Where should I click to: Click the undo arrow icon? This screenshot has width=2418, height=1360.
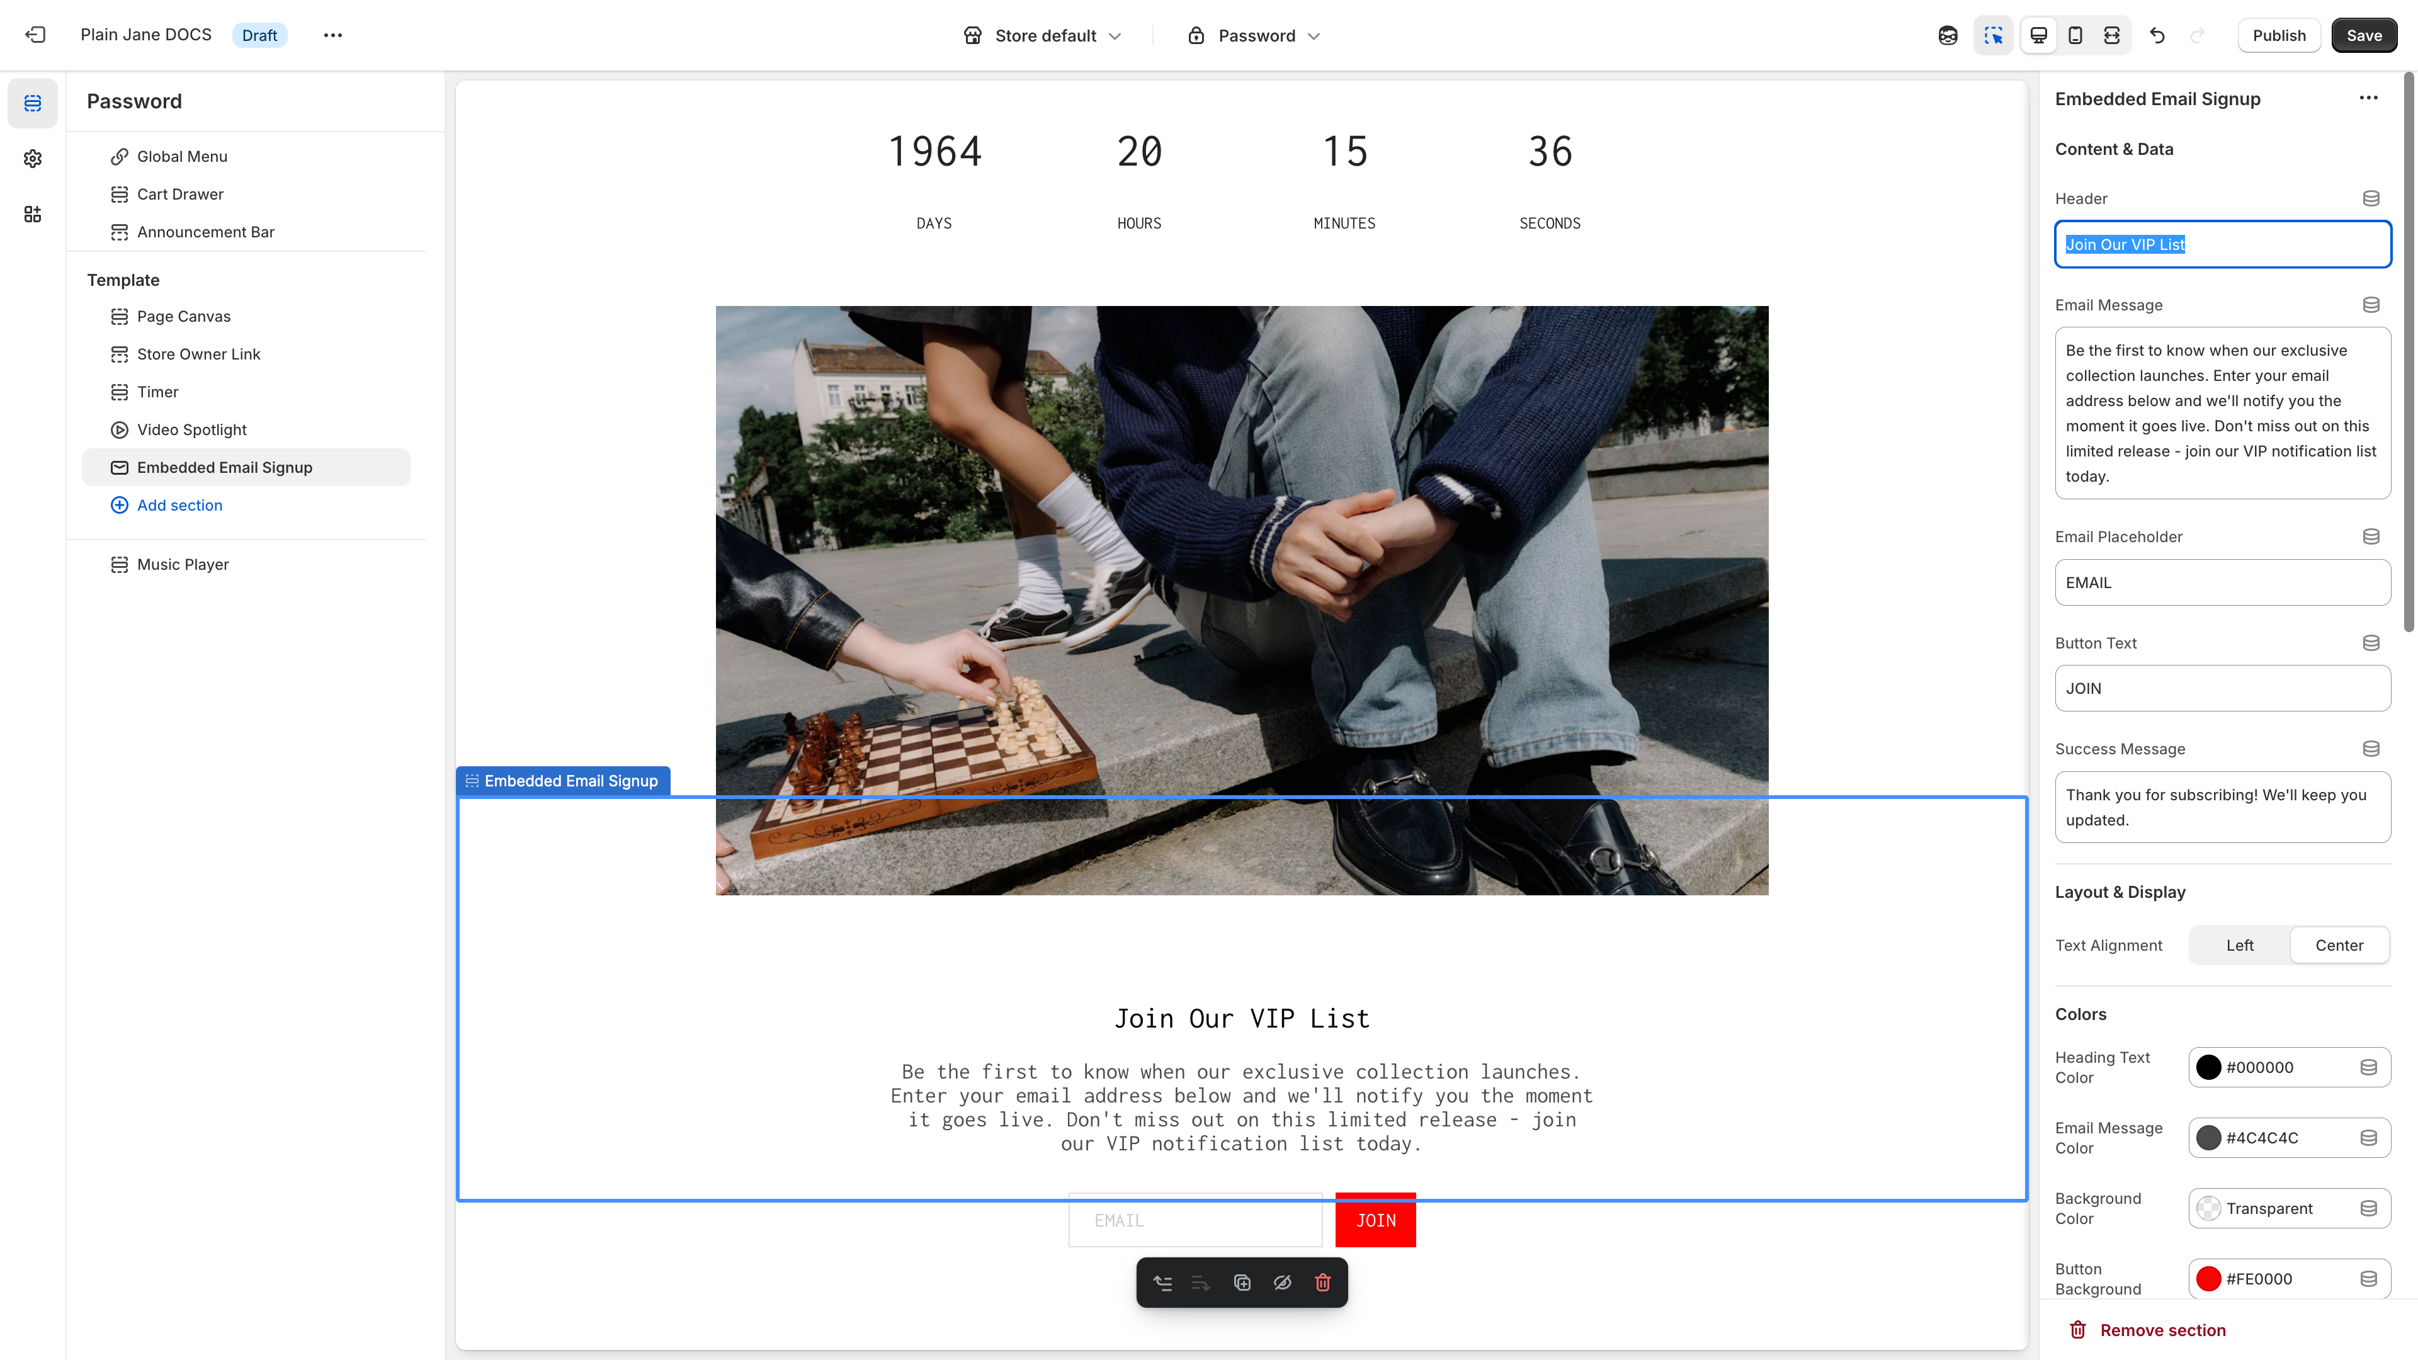[2157, 36]
